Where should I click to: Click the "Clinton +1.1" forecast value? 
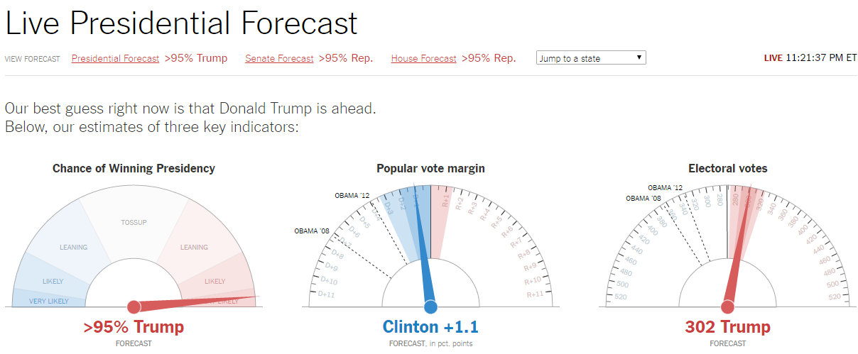click(x=430, y=327)
